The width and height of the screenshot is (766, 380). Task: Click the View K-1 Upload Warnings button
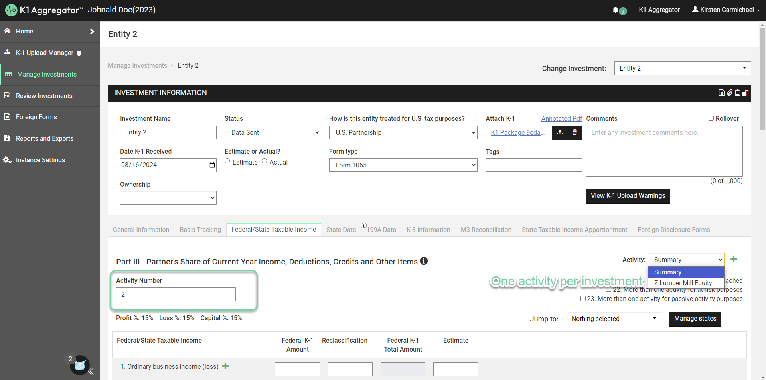coord(628,196)
